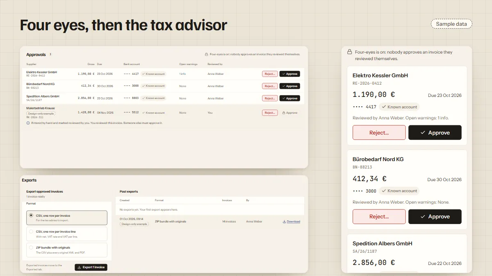Image resolution: width=492 pixels, height=276 pixels.
Task: Reject Spedition Albers GmbH in the Approvals table
Action: 270,99
